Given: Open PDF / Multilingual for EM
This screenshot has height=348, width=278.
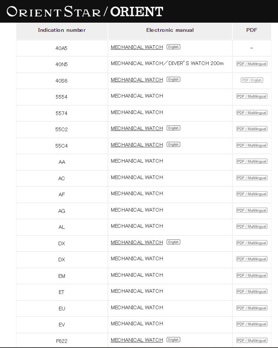Looking at the screenshot, I should click(252, 275).
